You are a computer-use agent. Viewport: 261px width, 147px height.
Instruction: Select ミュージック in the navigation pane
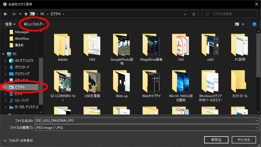point(22,100)
